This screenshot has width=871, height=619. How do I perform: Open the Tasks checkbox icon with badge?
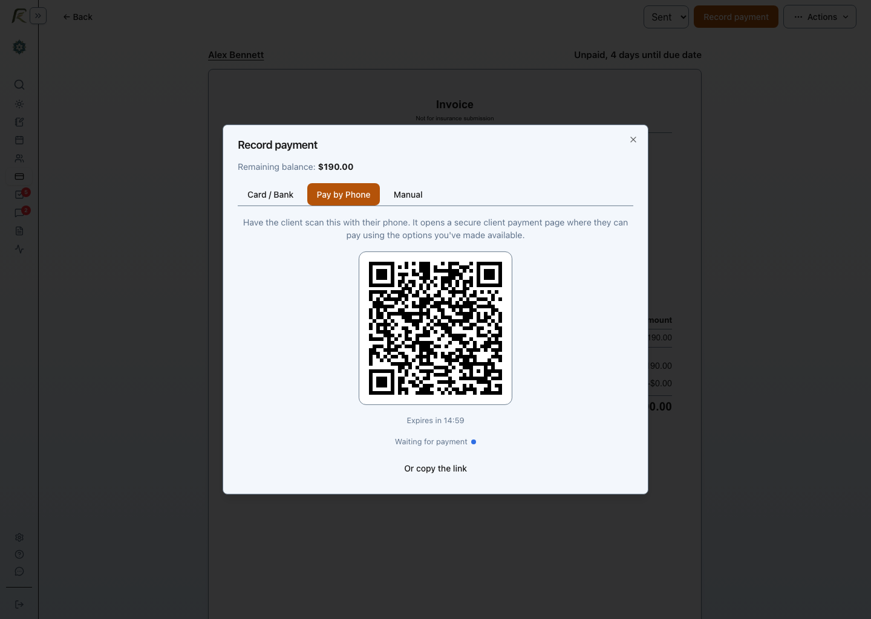click(x=19, y=195)
